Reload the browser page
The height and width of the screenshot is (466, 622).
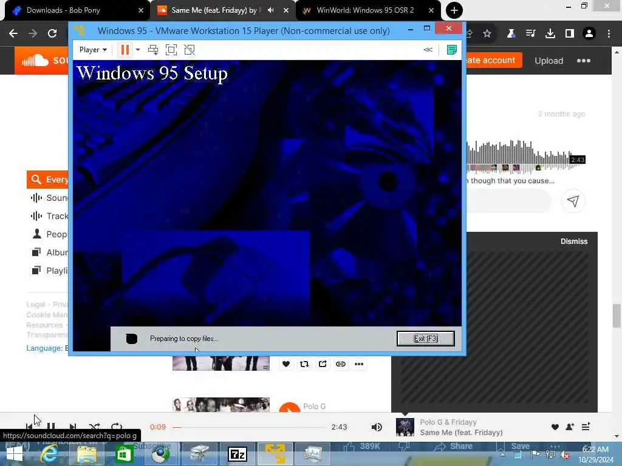[x=52, y=34]
